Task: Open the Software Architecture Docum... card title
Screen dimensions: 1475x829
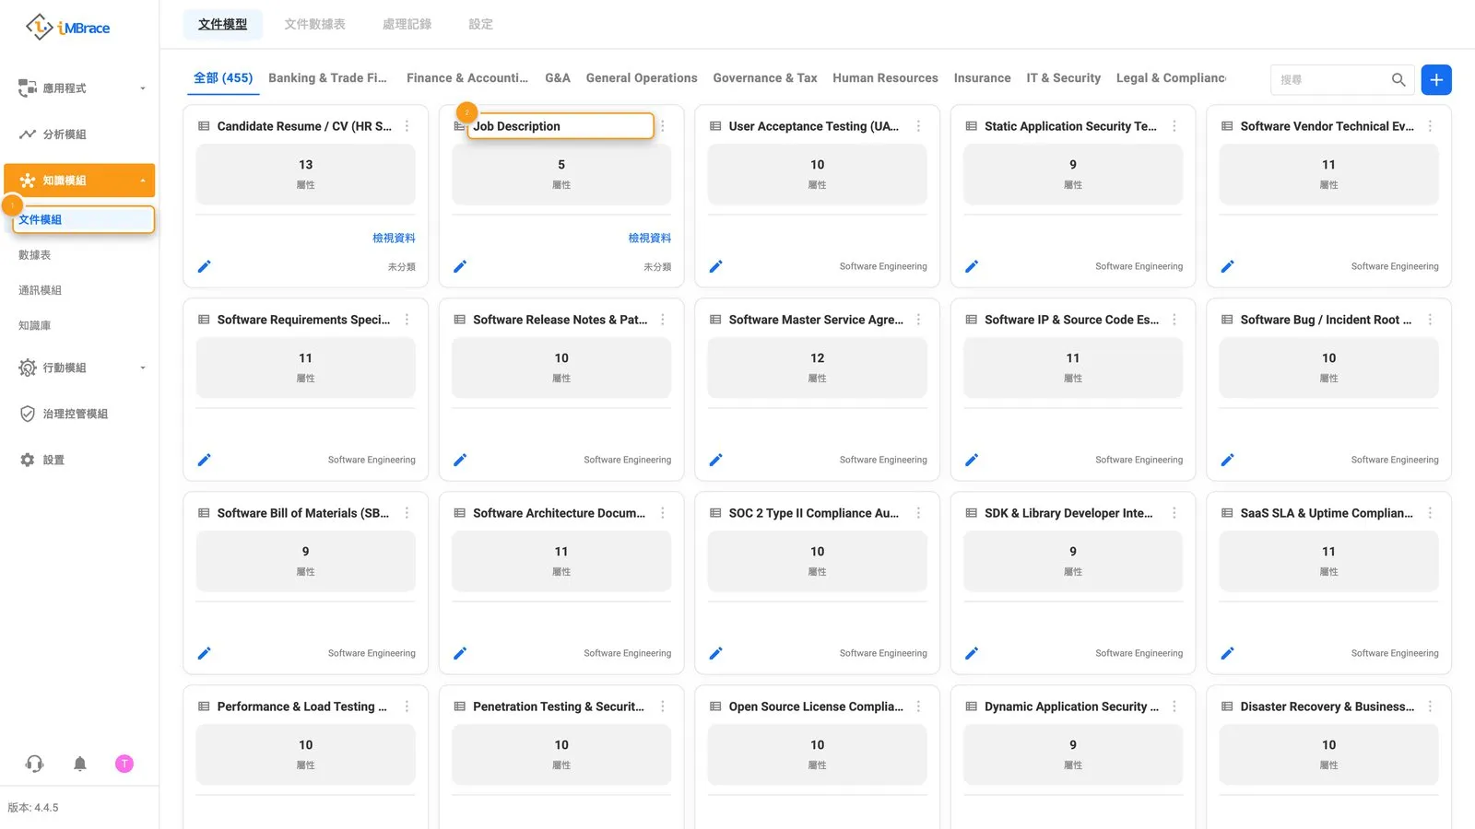Action: click(x=559, y=513)
